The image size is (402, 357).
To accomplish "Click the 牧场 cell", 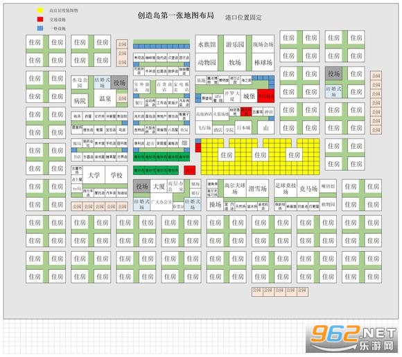I will [235, 62].
